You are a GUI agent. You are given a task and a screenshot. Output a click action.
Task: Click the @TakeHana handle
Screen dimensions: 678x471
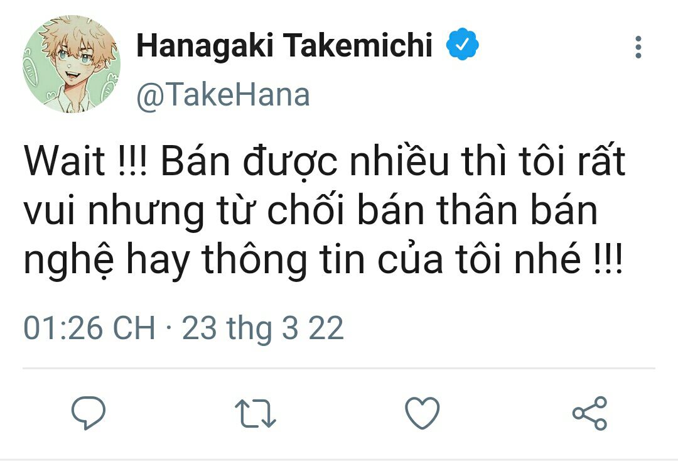pos(223,95)
